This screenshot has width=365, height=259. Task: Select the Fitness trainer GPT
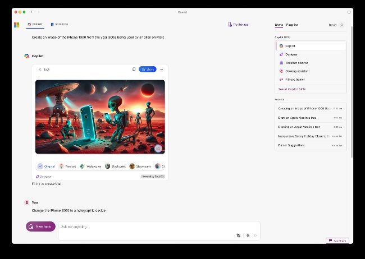pos(294,80)
